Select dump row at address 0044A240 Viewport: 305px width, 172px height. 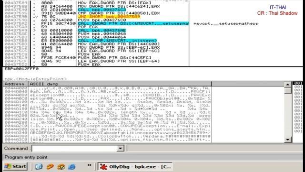[107, 119]
